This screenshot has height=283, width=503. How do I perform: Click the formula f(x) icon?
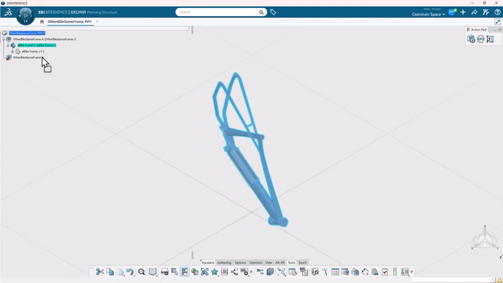click(315, 272)
